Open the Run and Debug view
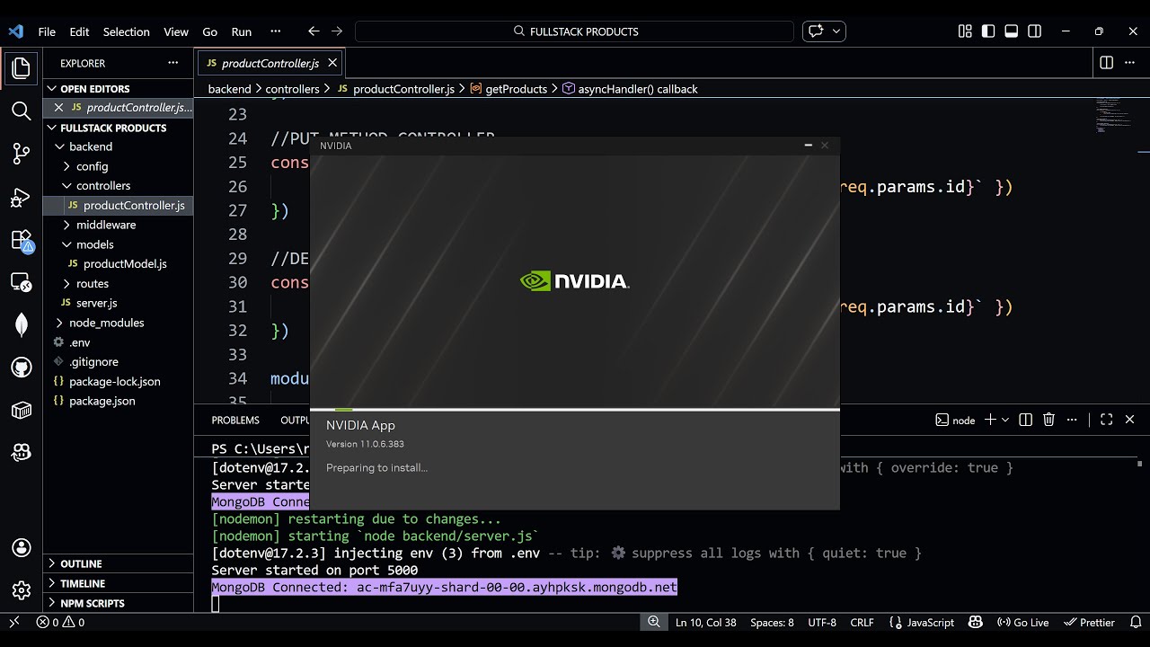Screen dimensions: 1150x647 click(22, 197)
